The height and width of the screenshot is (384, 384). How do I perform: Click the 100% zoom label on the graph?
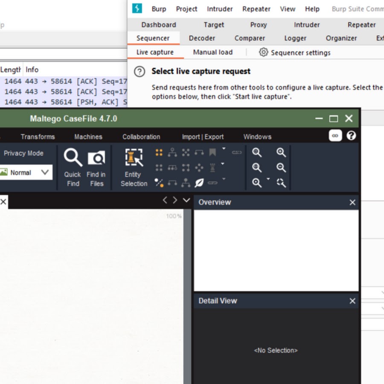point(174,216)
